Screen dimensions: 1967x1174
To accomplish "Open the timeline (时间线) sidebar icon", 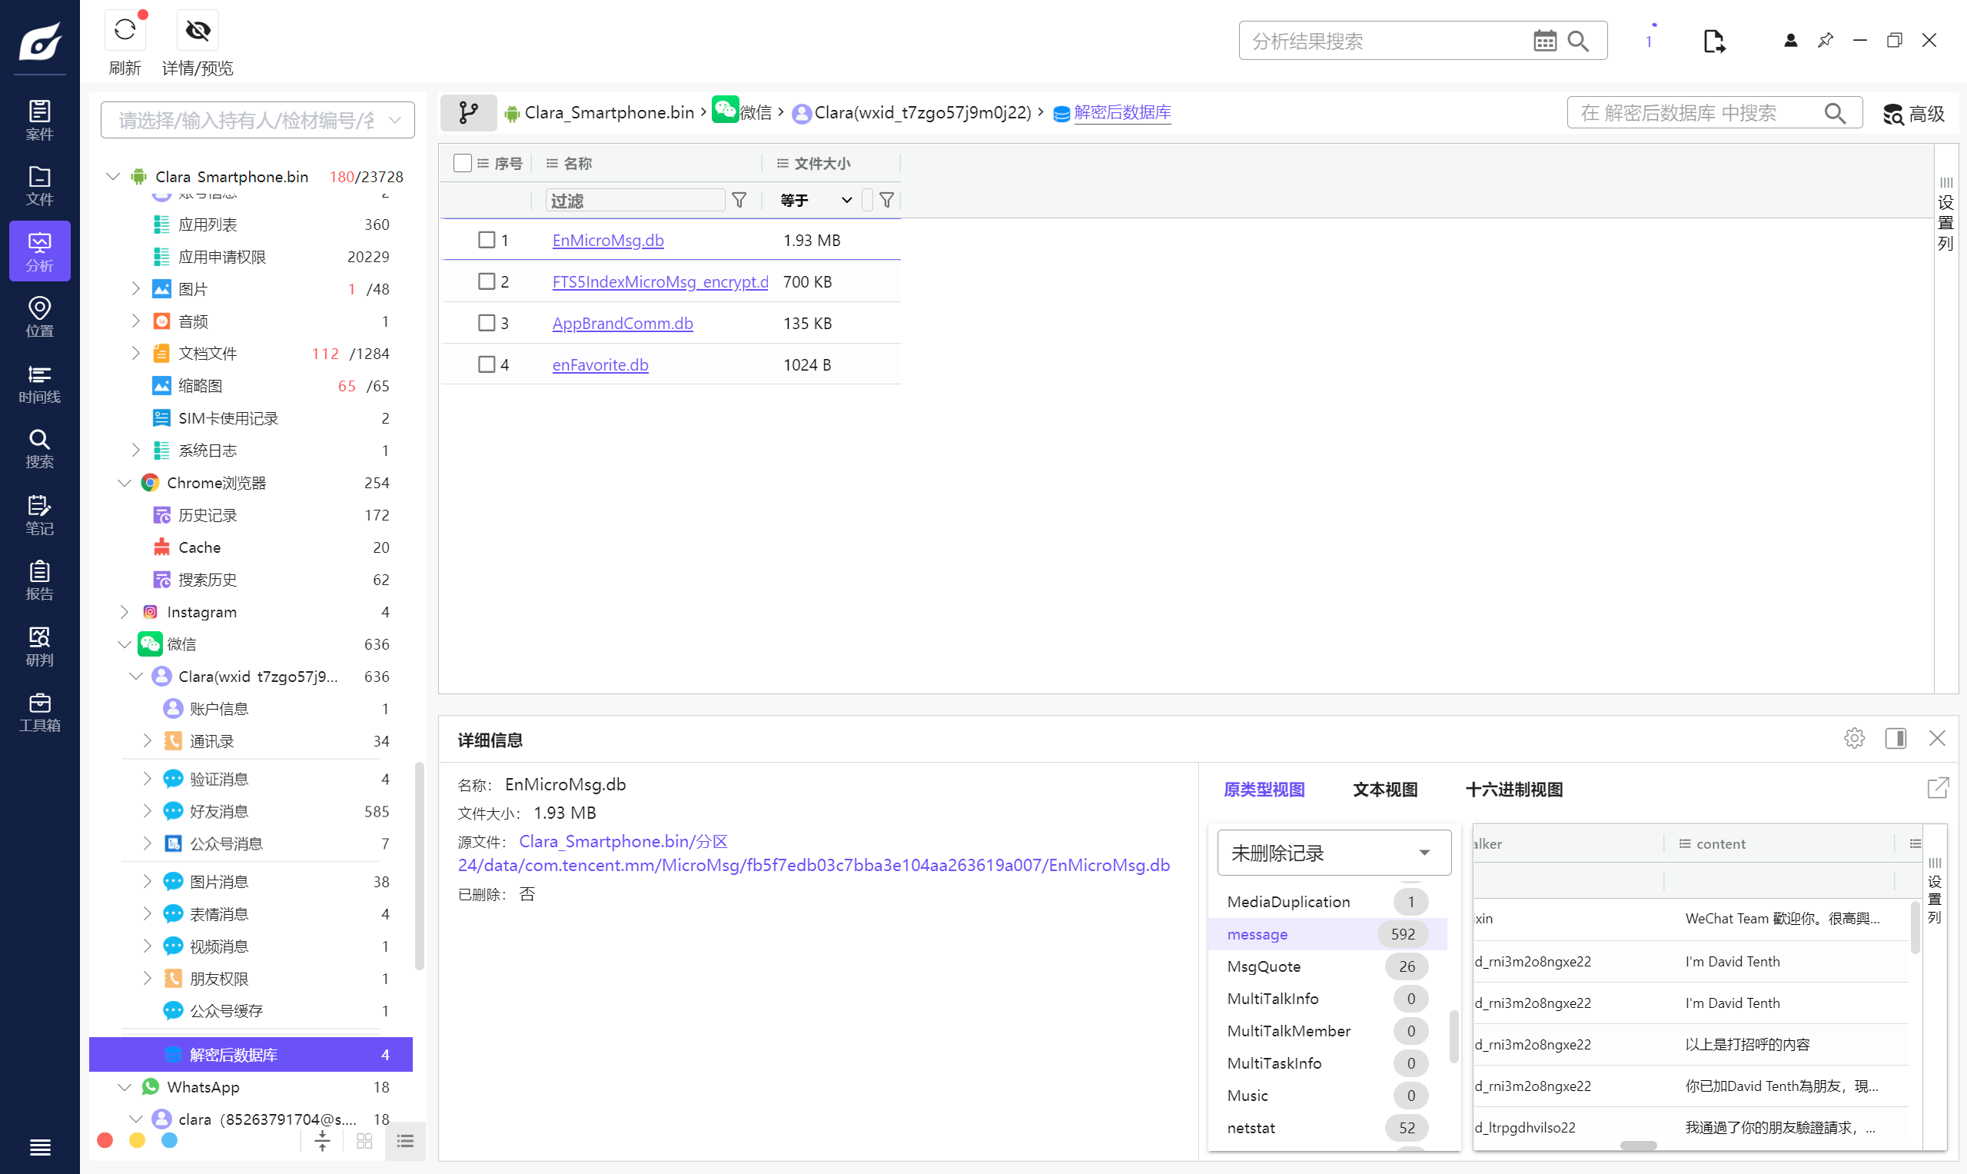I will pyautogui.click(x=39, y=383).
